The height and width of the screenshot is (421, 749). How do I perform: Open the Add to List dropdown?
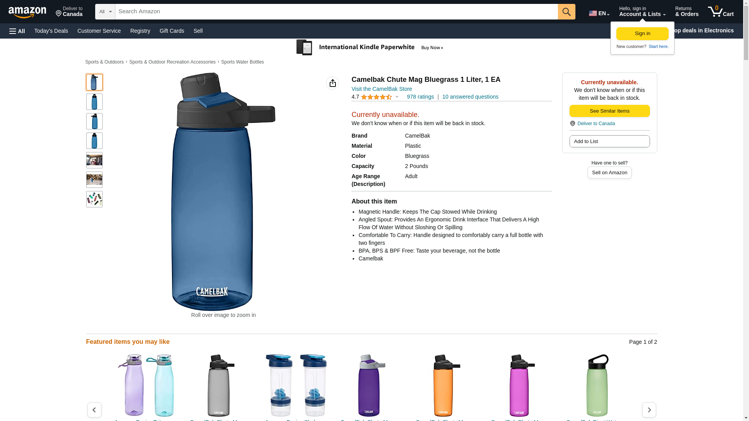coord(609,142)
